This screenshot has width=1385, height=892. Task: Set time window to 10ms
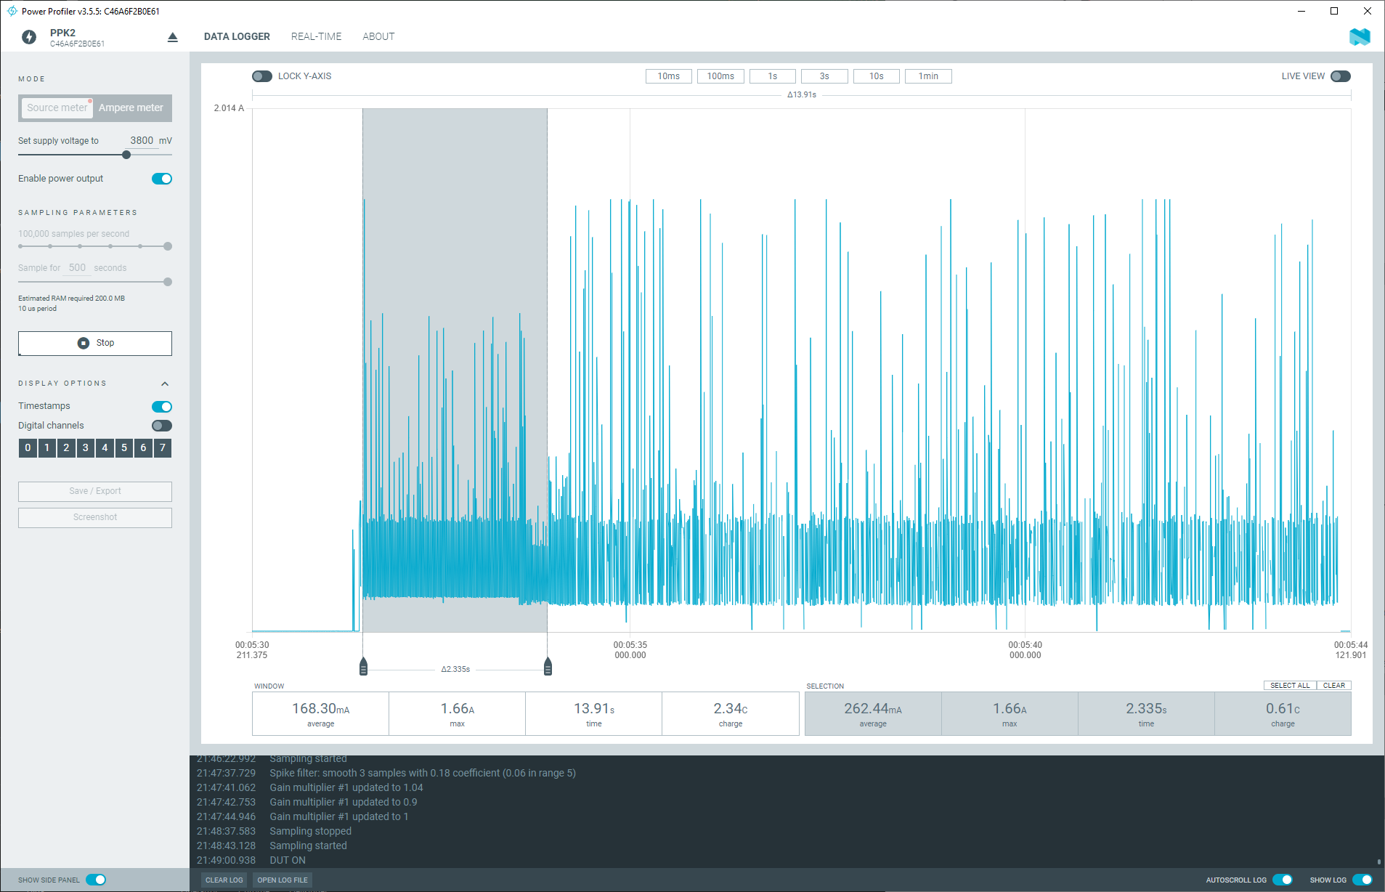tap(669, 76)
